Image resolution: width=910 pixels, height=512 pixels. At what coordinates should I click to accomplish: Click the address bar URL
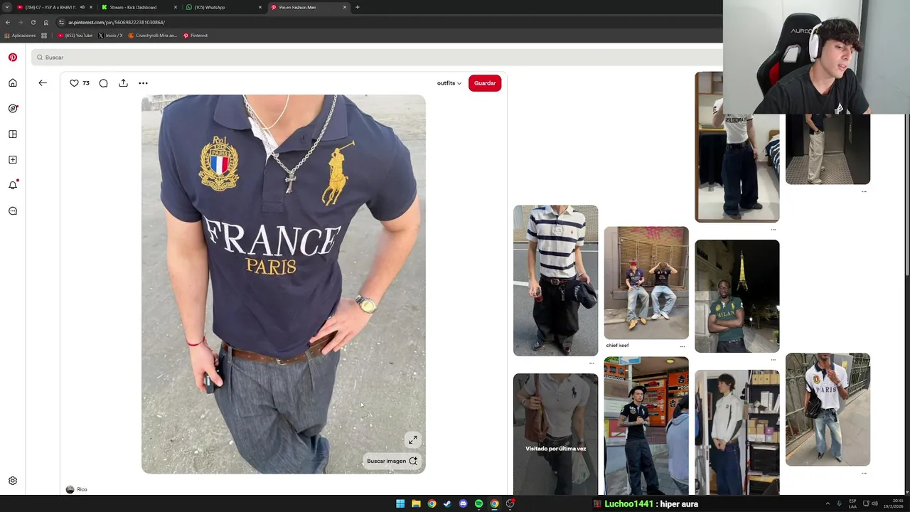117,22
